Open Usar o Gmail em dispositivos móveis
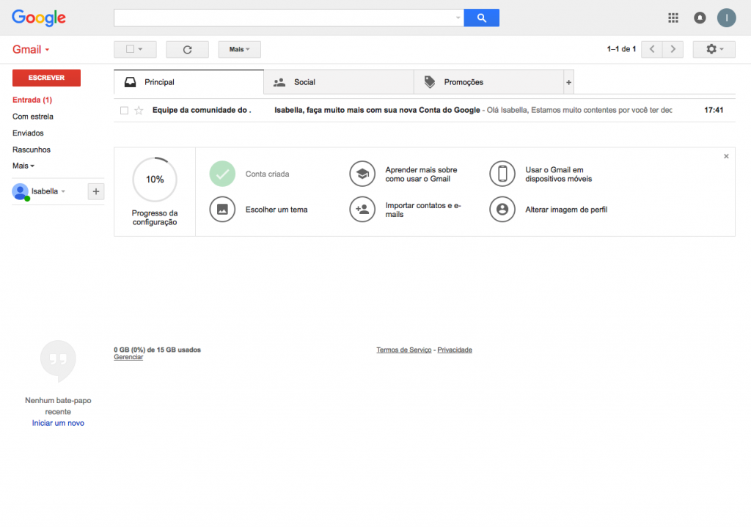Viewport: 751px width, 527px height. 558,174
